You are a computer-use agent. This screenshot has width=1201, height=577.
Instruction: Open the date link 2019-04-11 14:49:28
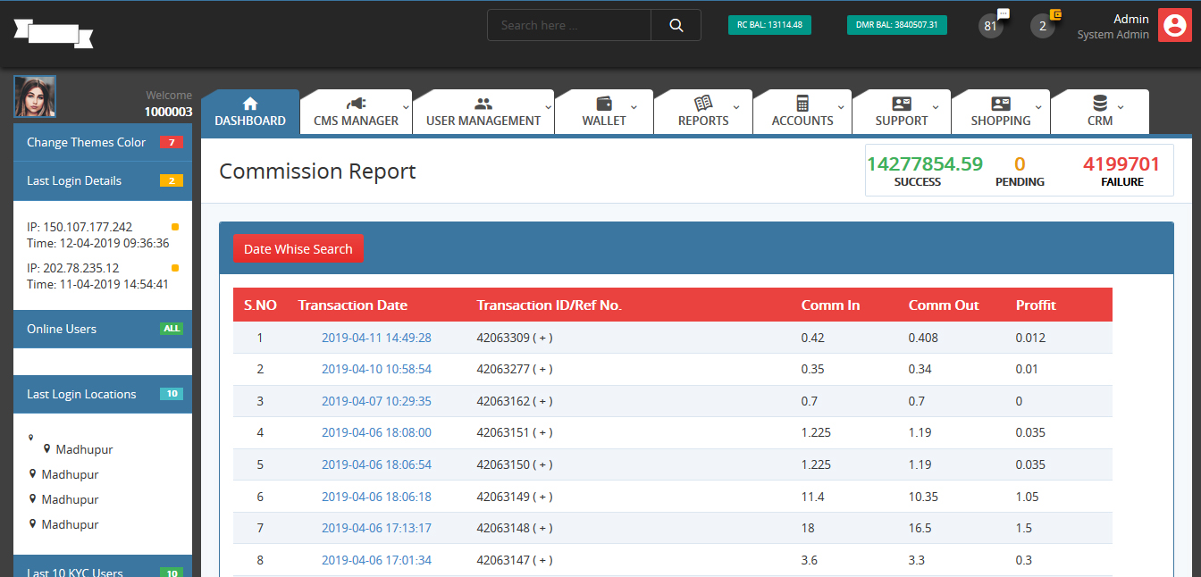pyautogui.click(x=376, y=338)
